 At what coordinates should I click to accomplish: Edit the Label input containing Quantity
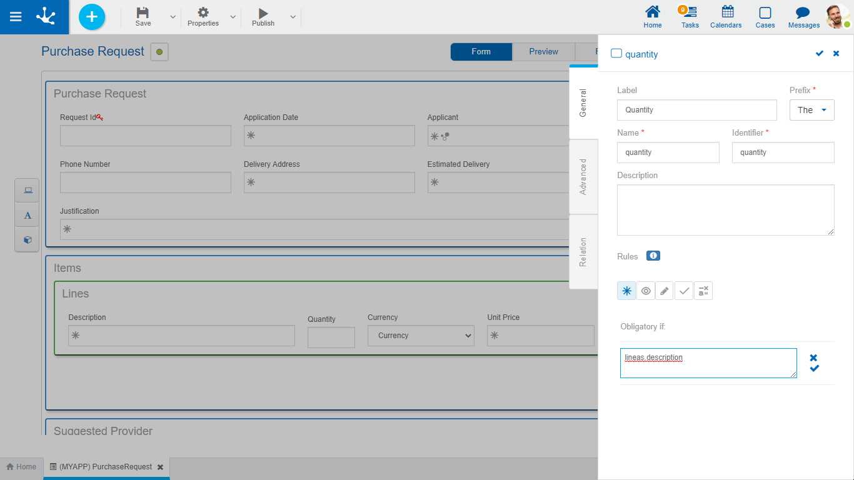click(697, 110)
